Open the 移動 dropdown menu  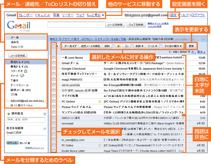point(139,46)
